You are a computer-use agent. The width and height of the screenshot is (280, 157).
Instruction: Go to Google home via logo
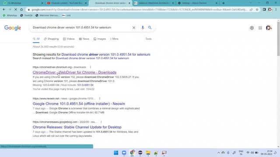point(13,28)
